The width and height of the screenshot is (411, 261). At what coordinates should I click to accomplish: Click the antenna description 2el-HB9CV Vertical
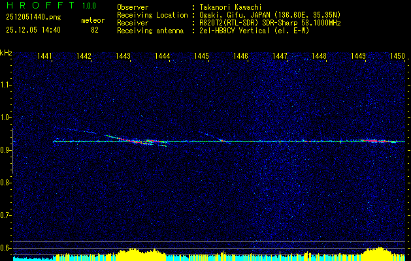click(x=254, y=31)
